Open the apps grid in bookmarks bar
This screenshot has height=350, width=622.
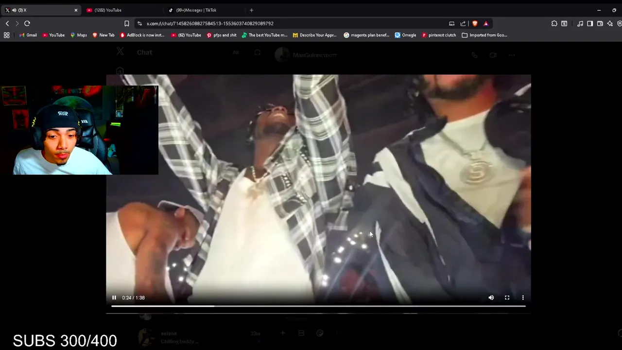[x=6, y=35]
